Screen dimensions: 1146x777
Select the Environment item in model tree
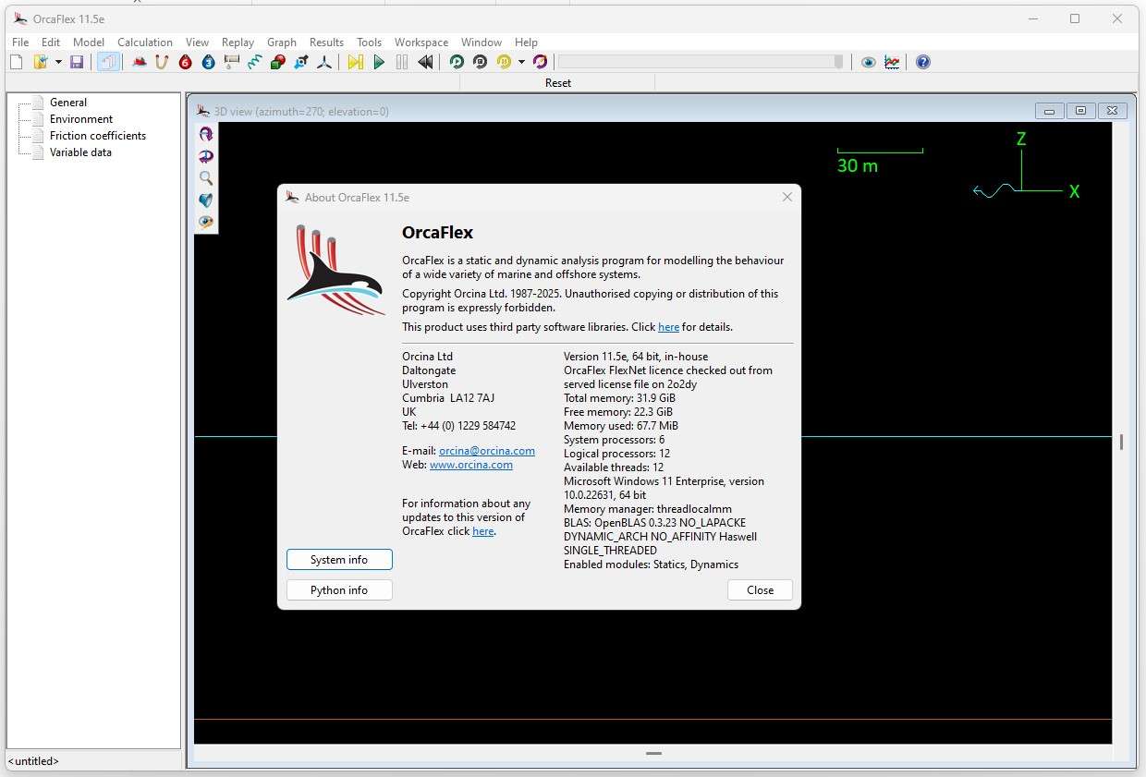click(81, 119)
